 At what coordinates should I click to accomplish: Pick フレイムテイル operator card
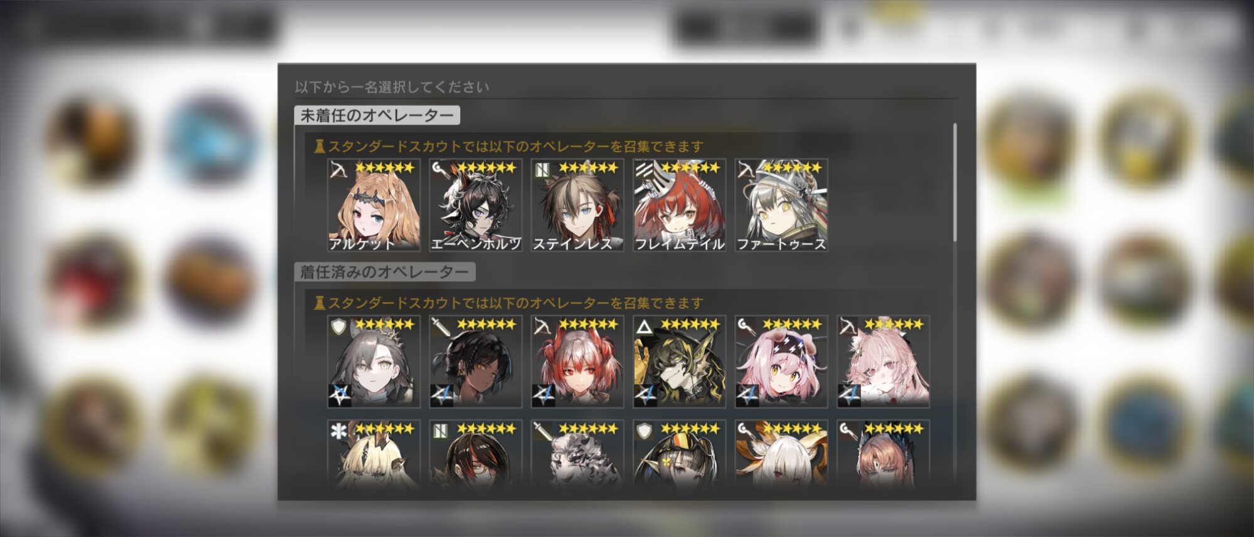(680, 206)
